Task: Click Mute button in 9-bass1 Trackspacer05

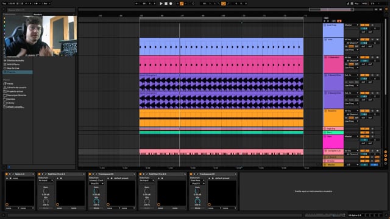Action: point(96,208)
